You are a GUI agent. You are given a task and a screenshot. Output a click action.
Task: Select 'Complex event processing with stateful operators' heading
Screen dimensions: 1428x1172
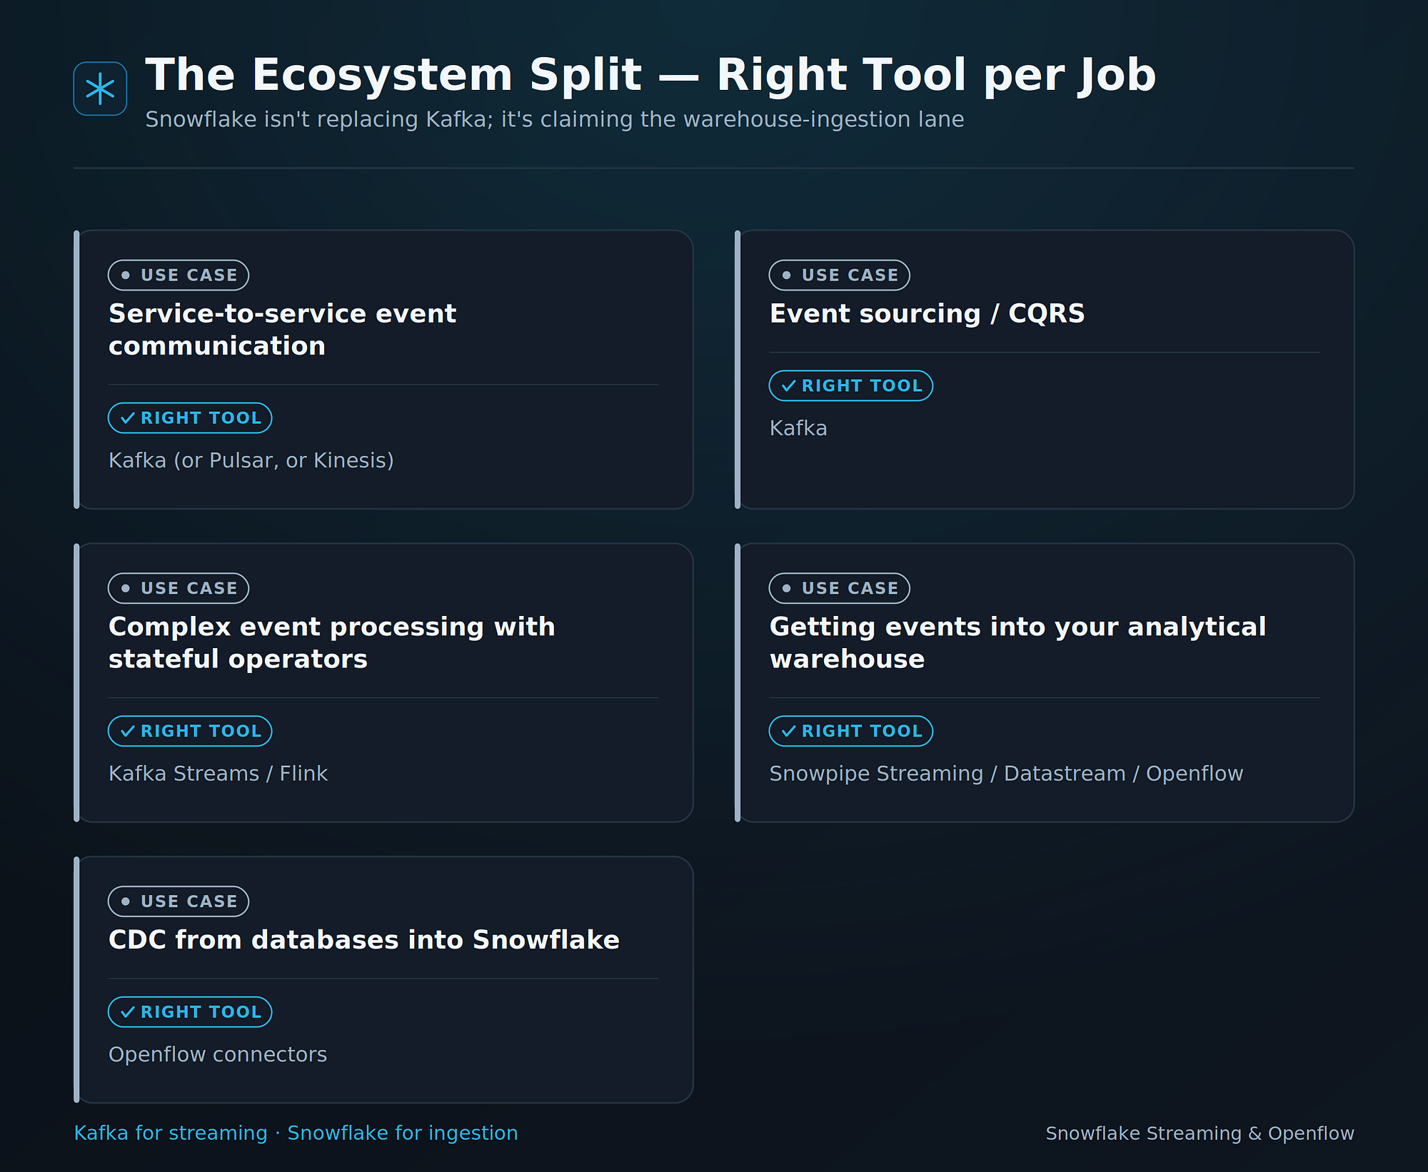(x=332, y=642)
